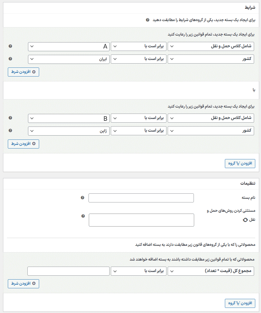The width and height of the screenshot is (261, 313).
Task: Click افزودن 'یا' گروه button in شرایط section
Action: (240, 164)
